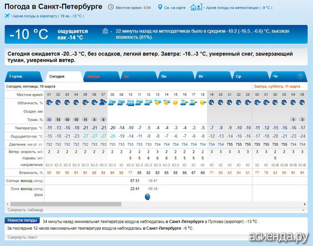313x246 pixels.
Task: Select the Сегодня tab
Action: (x=64, y=76)
